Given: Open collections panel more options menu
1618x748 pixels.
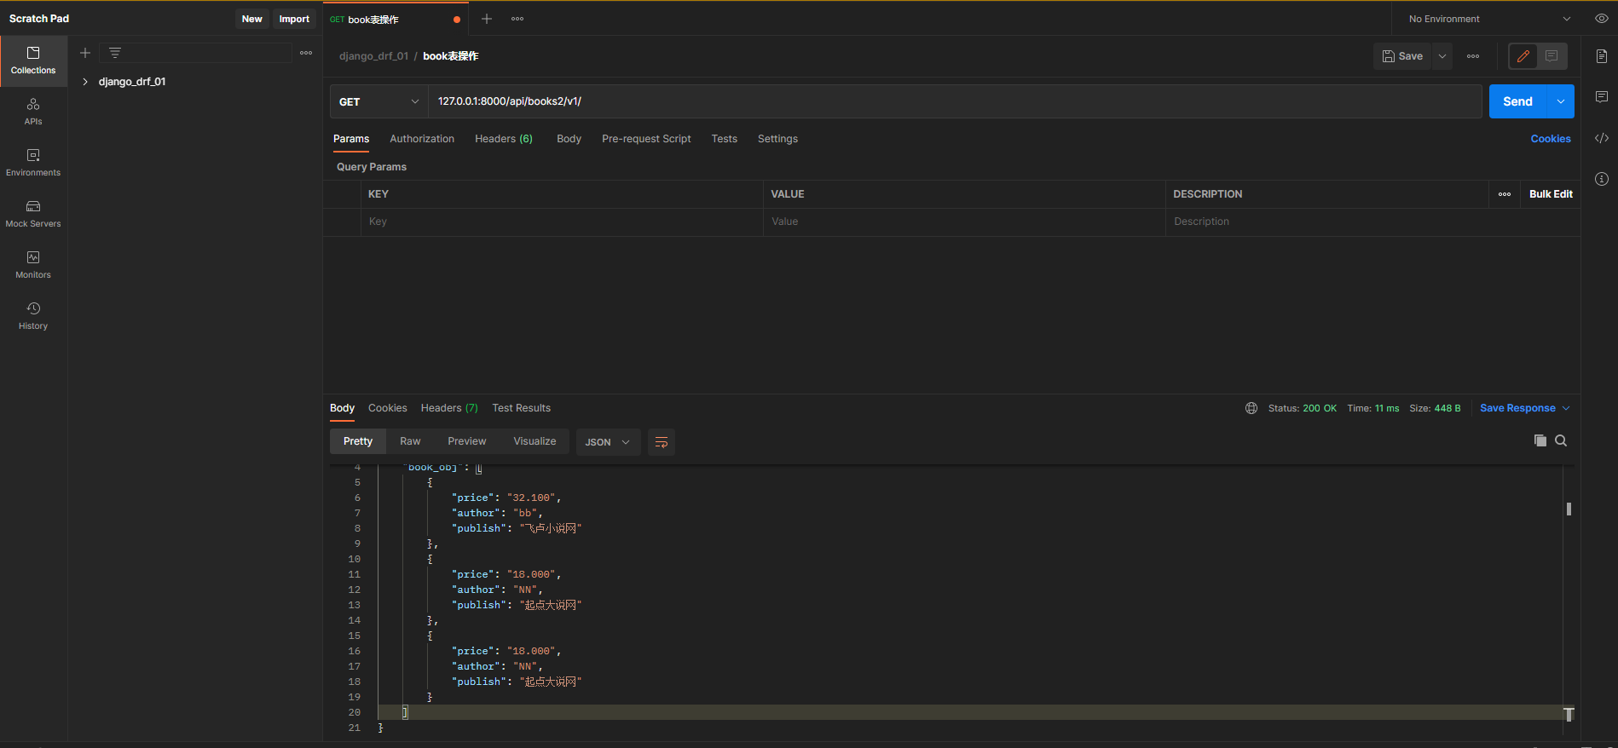Looking at the screenshot, I should 306,53.
